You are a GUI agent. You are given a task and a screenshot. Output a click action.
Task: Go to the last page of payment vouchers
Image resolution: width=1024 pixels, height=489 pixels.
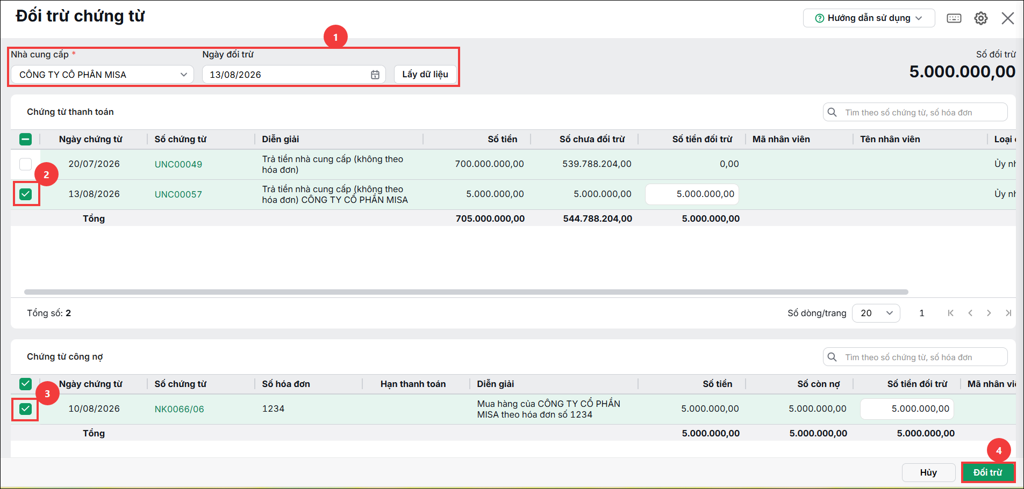click(x=1008, y=313)
